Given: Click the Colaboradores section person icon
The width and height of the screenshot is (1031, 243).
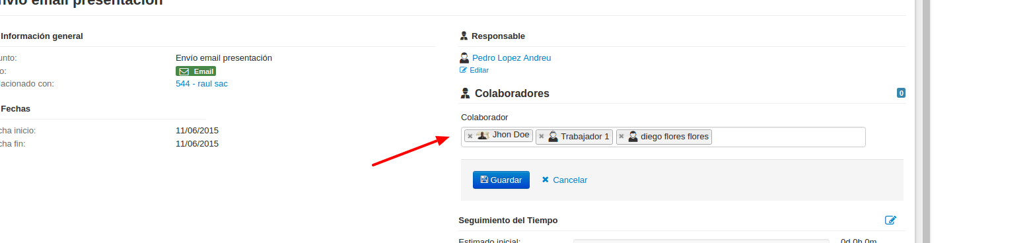Looking at the screenshot, I should [465, 94].
